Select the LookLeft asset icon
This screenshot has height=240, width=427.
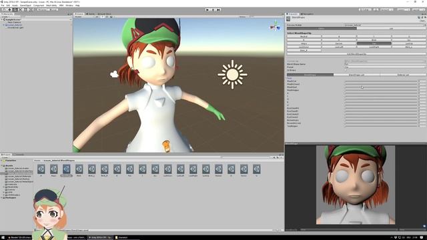(180, 171)
